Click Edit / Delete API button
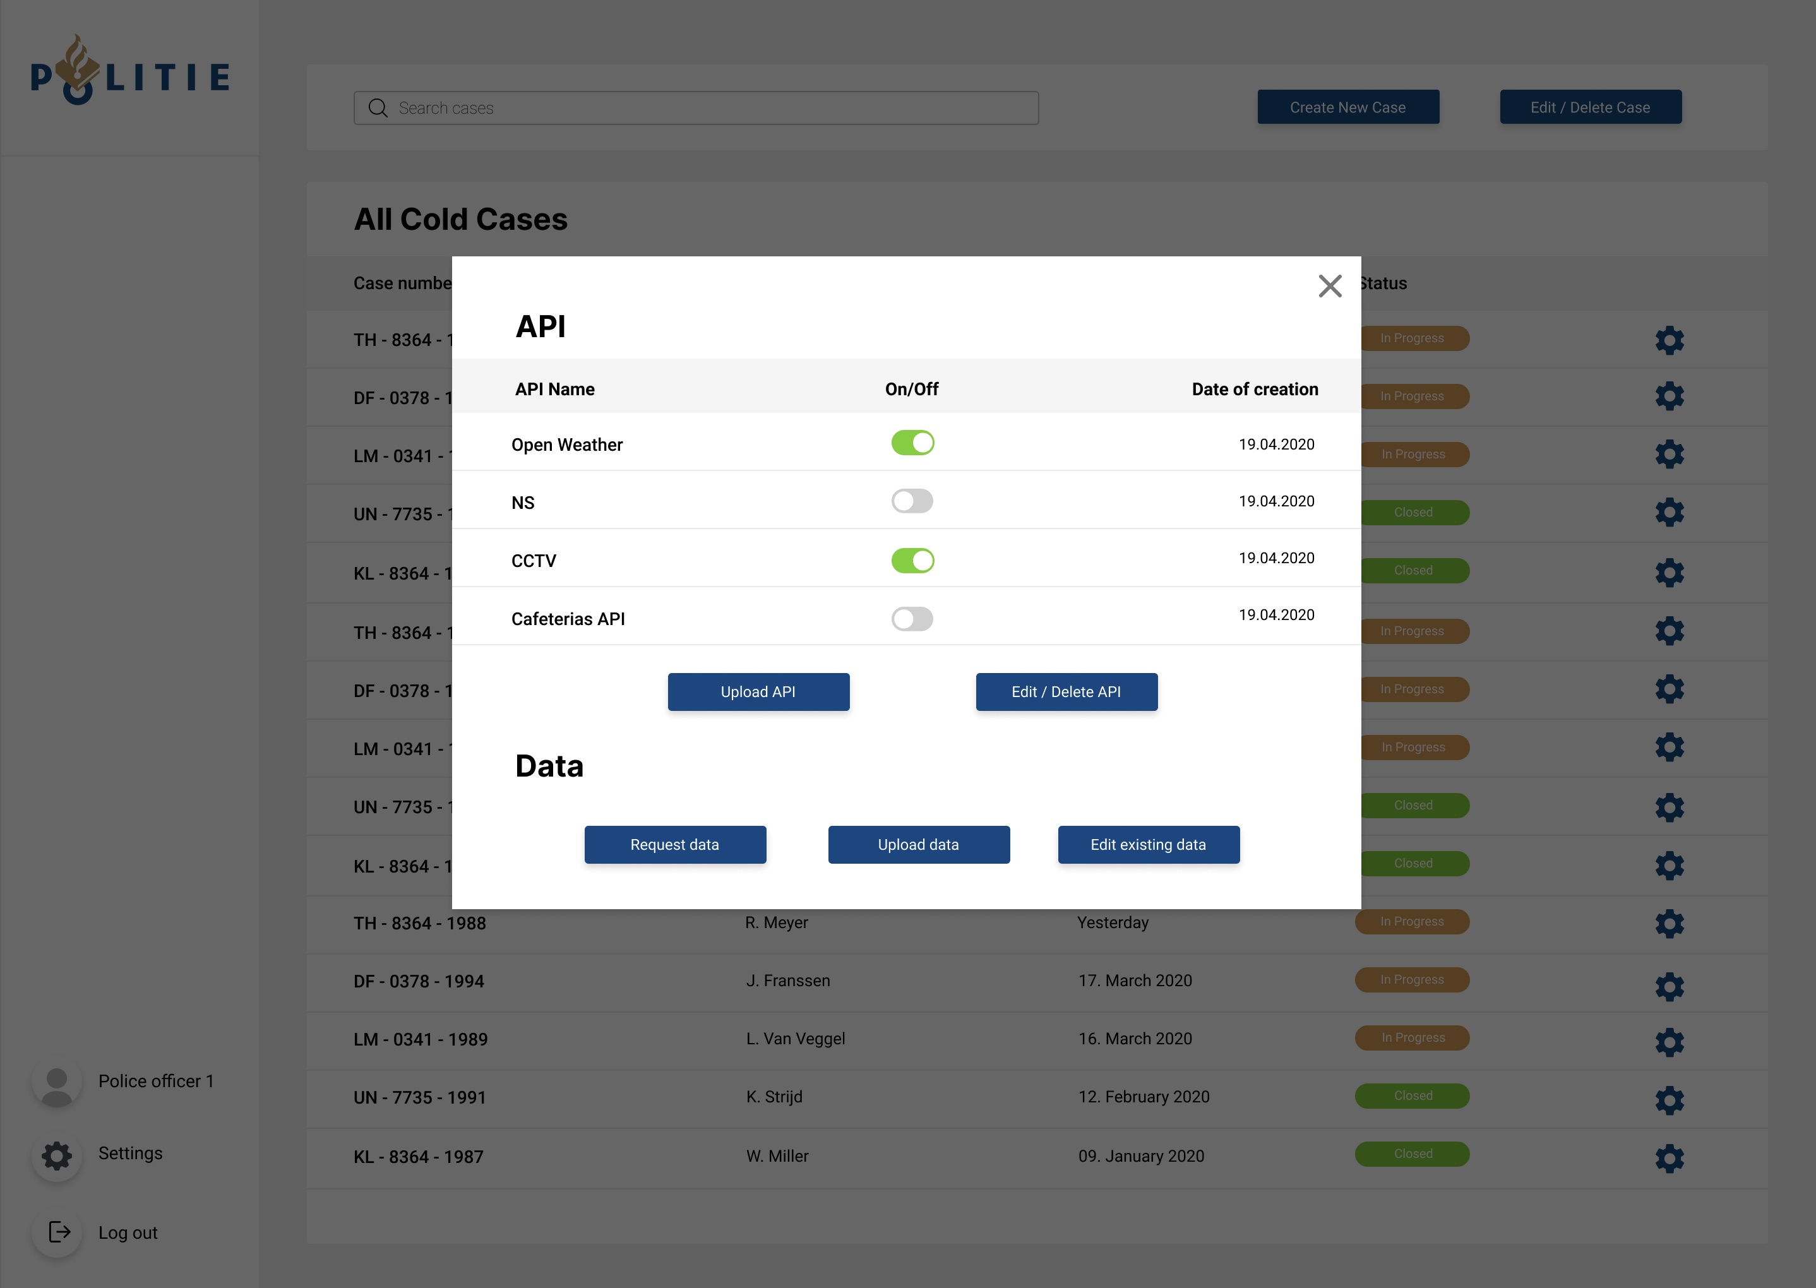The width and height of the screenshot is (1816, 1288). 1066,691
